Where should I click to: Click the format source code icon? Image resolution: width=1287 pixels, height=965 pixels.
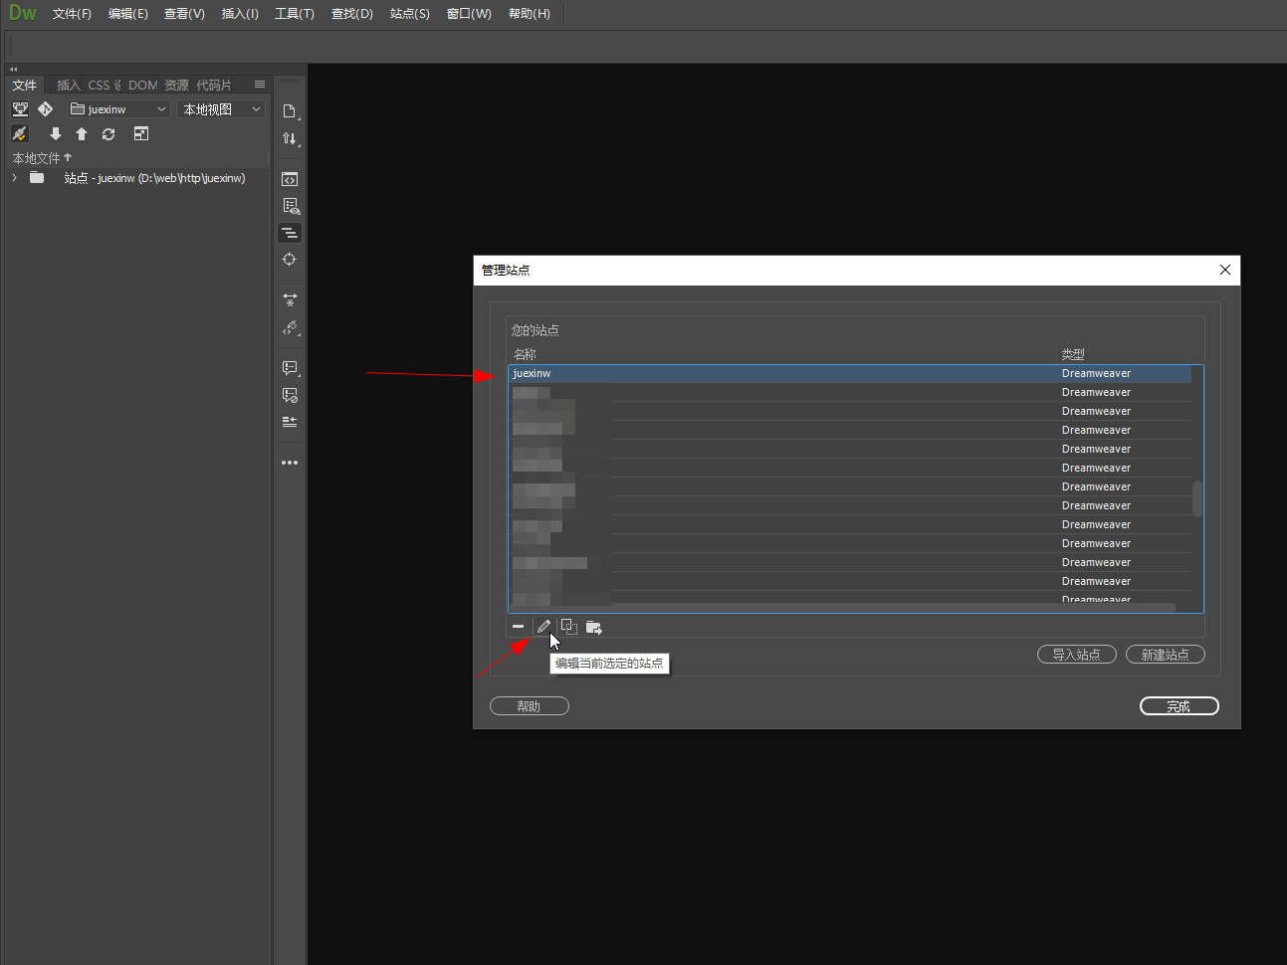click(x=290, y=327)
